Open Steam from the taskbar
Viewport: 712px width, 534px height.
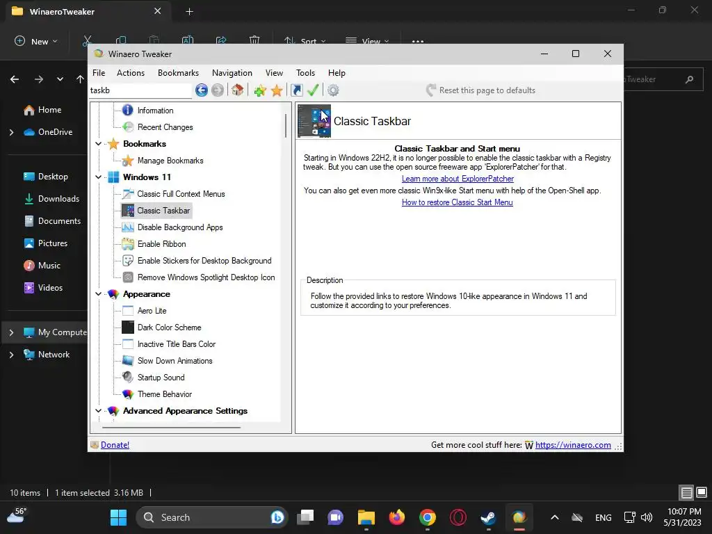click(x=488, y=517)
